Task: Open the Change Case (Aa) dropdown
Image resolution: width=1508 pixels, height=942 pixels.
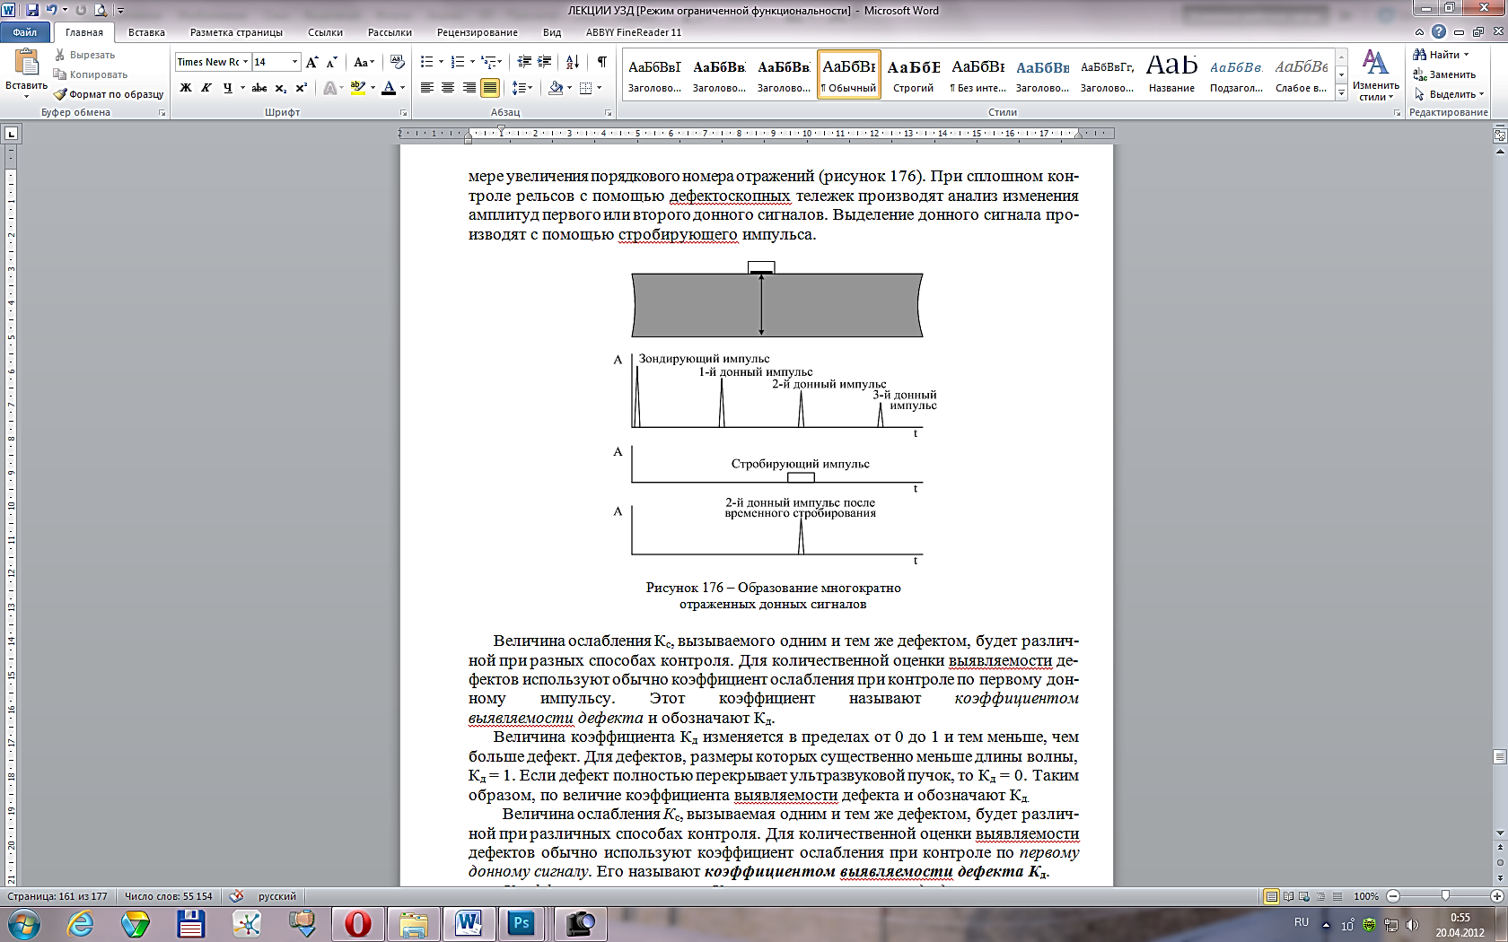Action: (364, 62)
